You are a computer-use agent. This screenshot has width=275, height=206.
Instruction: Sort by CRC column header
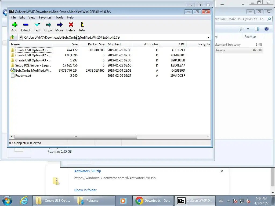click(173, 44)
